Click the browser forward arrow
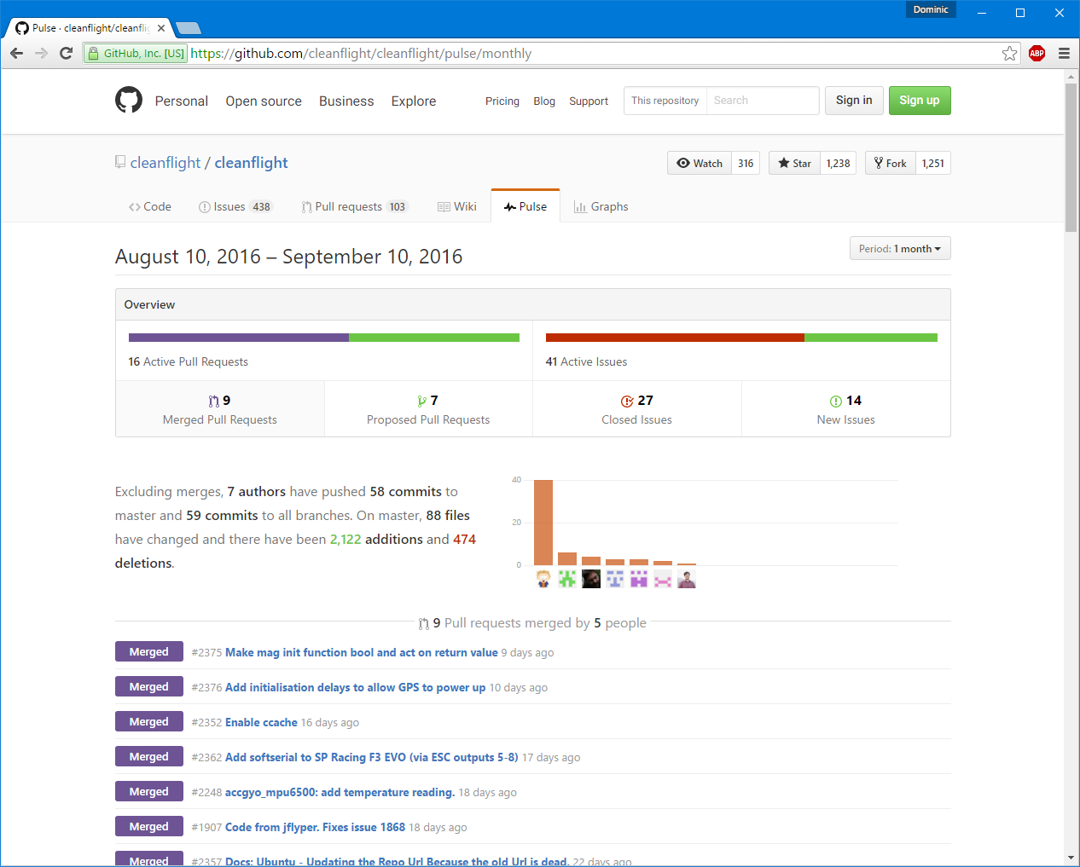The image size is (1080, 867). pyautogui.click(x=41, y=53)
